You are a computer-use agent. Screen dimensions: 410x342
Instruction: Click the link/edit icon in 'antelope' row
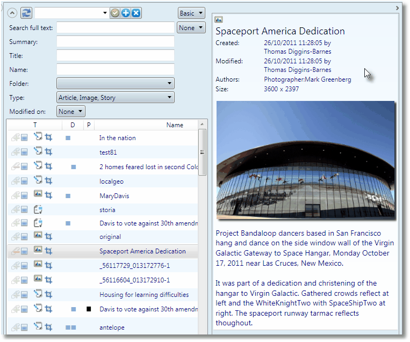pyautogui.click(x=15, y=327)
